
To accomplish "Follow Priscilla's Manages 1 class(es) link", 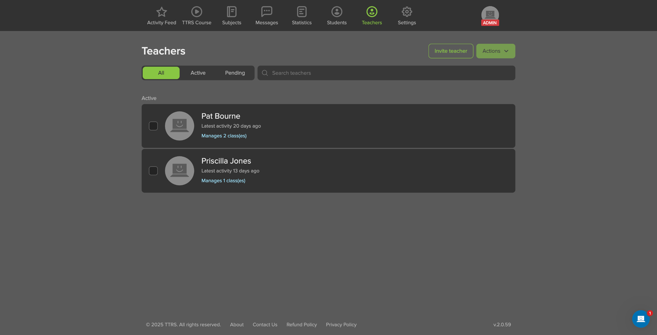I will pyautogui.click(x=223, y=181).
